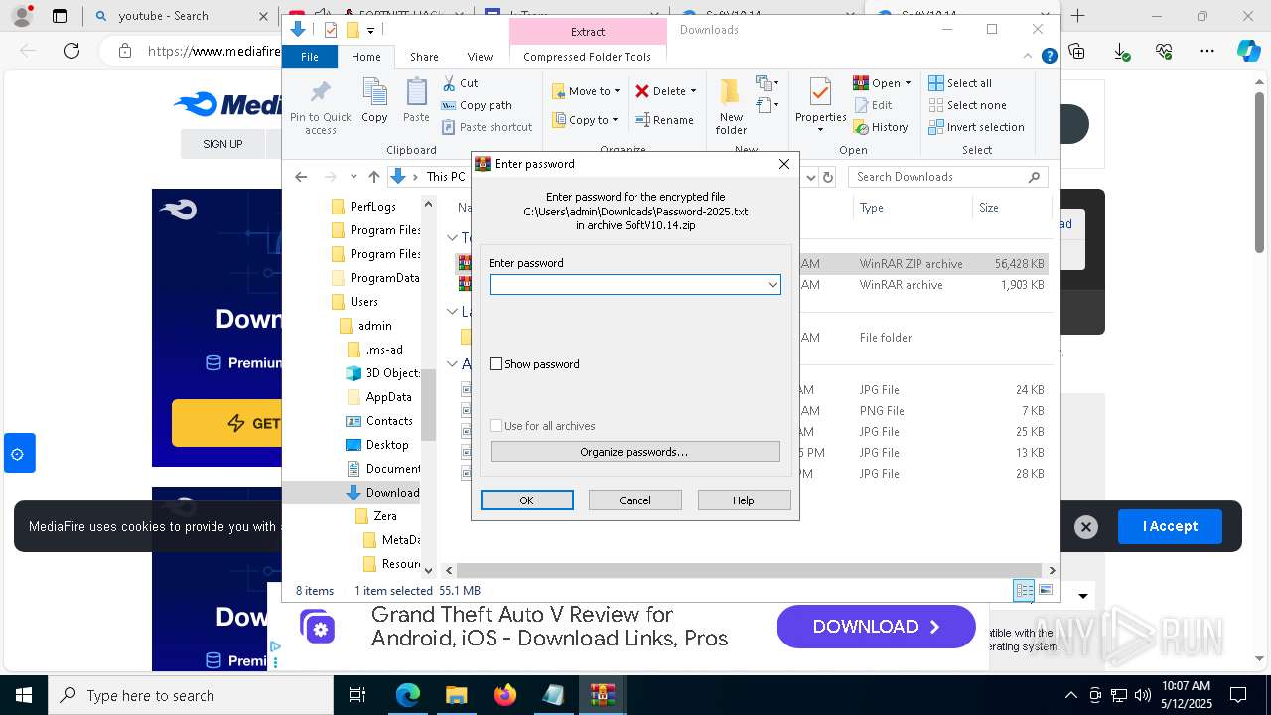Click the Windows taskbar search box
Viewport: 1271px width, 715px height.
191,695
